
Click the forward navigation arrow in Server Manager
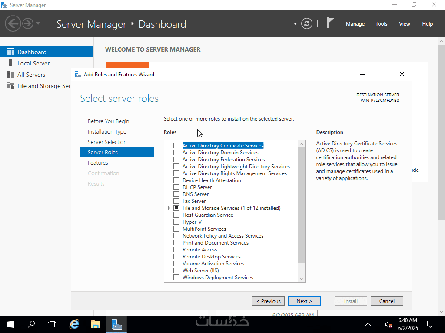pos(28,23)
